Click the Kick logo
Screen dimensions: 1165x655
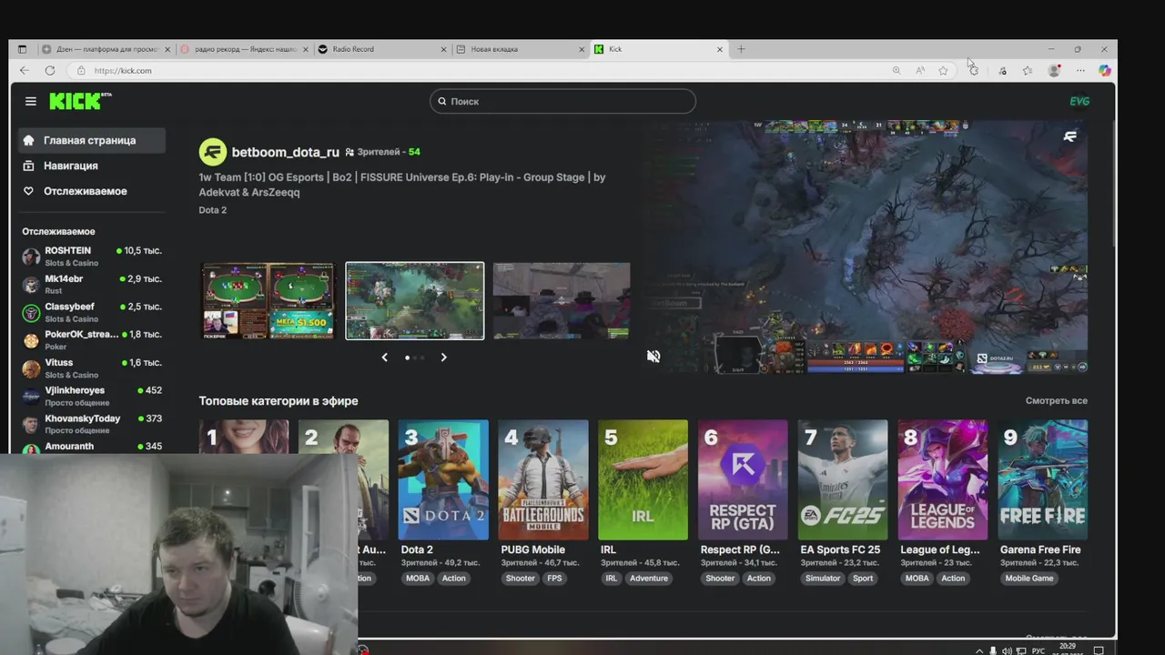[79, 101]
